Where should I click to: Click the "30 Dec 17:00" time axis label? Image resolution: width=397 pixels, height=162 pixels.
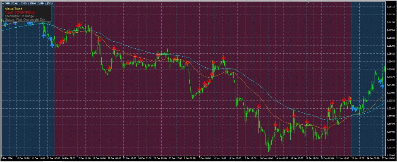click(175, 158)
